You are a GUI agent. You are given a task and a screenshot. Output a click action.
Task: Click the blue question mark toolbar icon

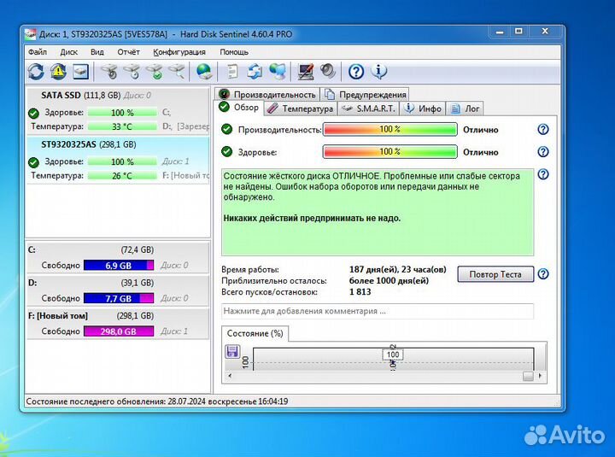(x=356, y=72)
